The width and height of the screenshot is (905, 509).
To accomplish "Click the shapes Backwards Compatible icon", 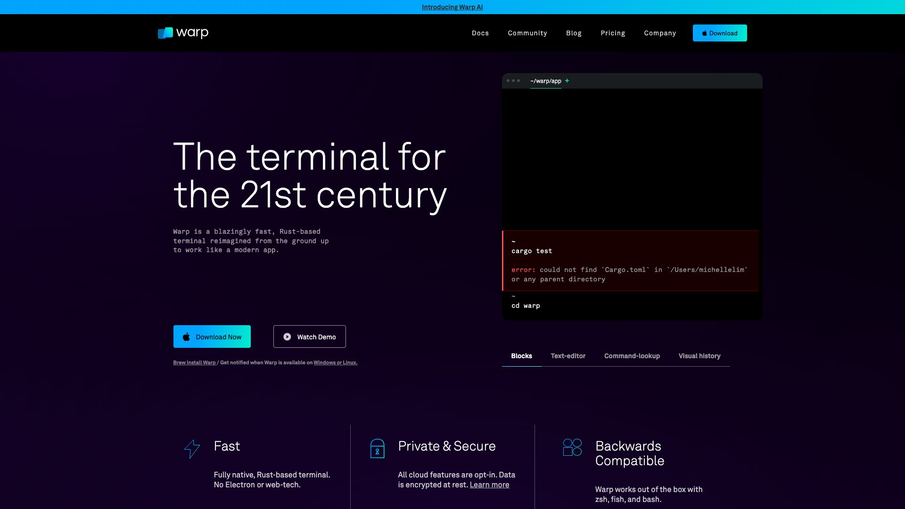I will point(572,447).
